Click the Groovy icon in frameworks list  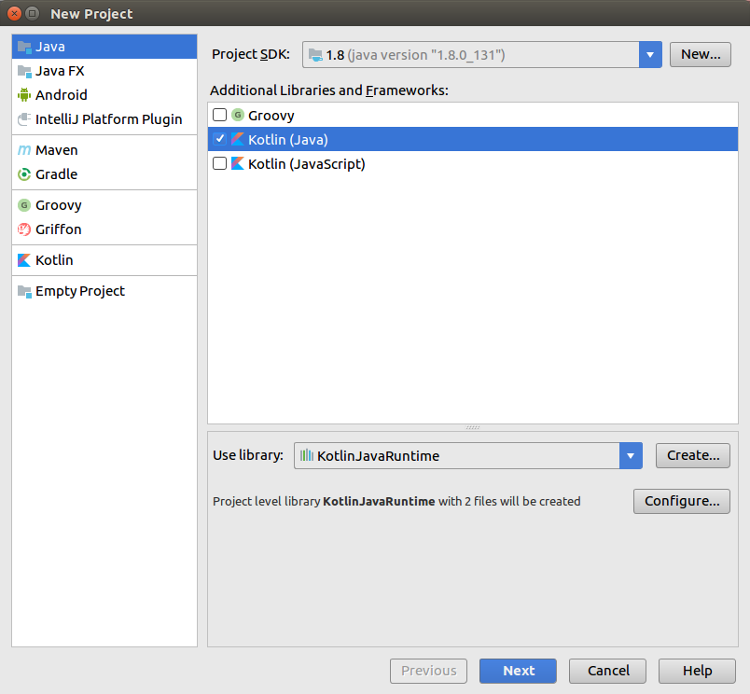click(x=238, y=115)
